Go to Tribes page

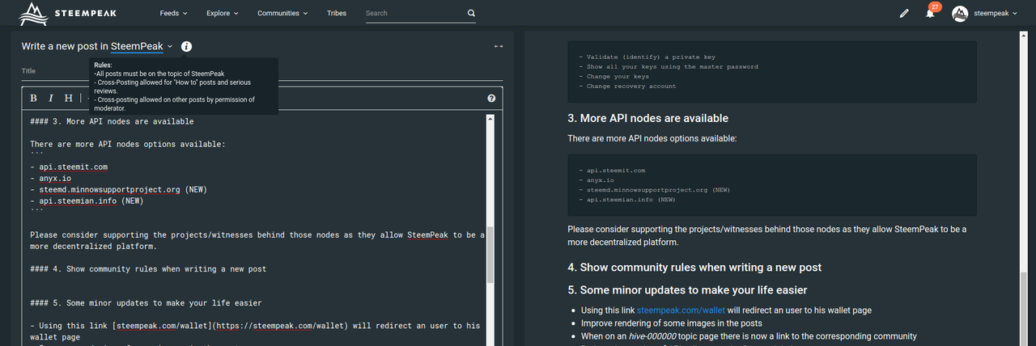pyautogui.click(x=338, y=13)
